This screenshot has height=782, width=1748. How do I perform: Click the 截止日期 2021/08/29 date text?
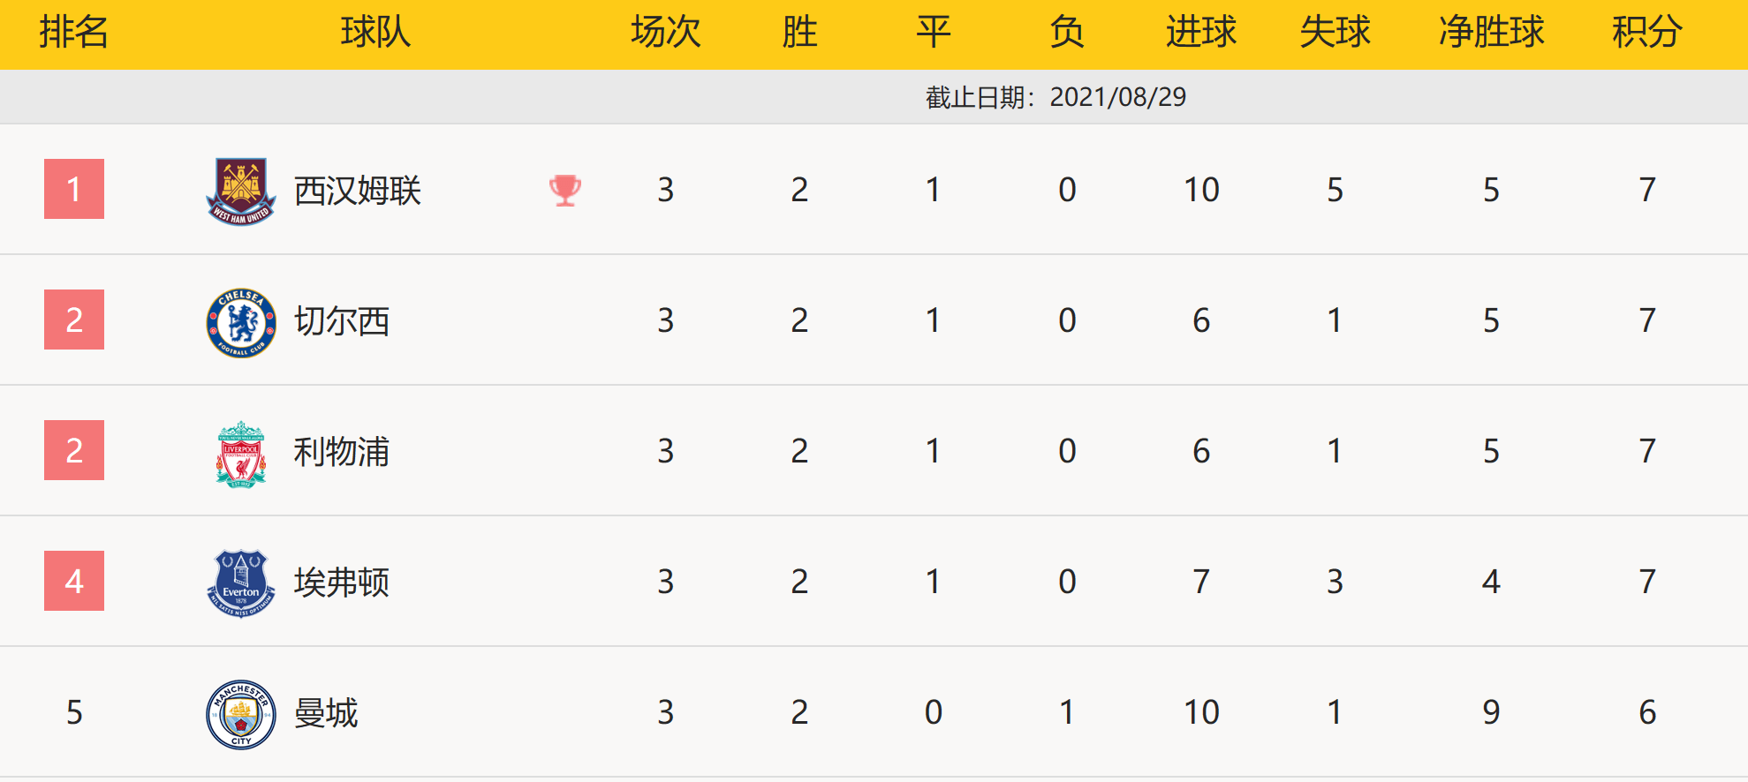tap(1056, 97)
